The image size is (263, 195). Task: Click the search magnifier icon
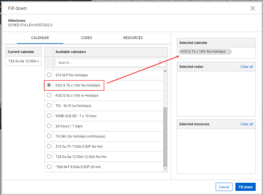[x=160, y=62]
